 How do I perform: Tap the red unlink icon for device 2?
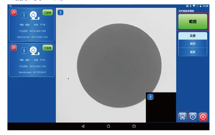click(14, 48)
